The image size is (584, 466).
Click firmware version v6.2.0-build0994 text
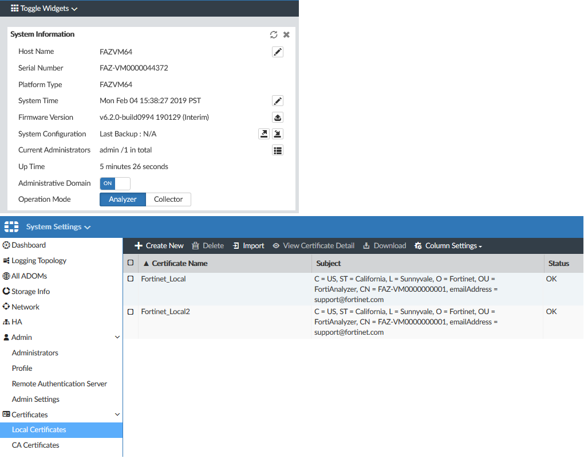pos(154,118)
